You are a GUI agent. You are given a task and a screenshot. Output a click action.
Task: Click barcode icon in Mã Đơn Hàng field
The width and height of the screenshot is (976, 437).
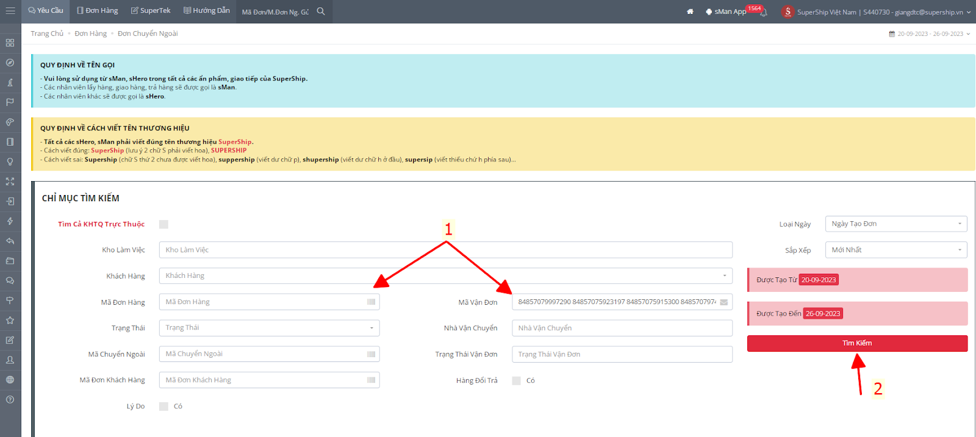click(x=371, y=302)
